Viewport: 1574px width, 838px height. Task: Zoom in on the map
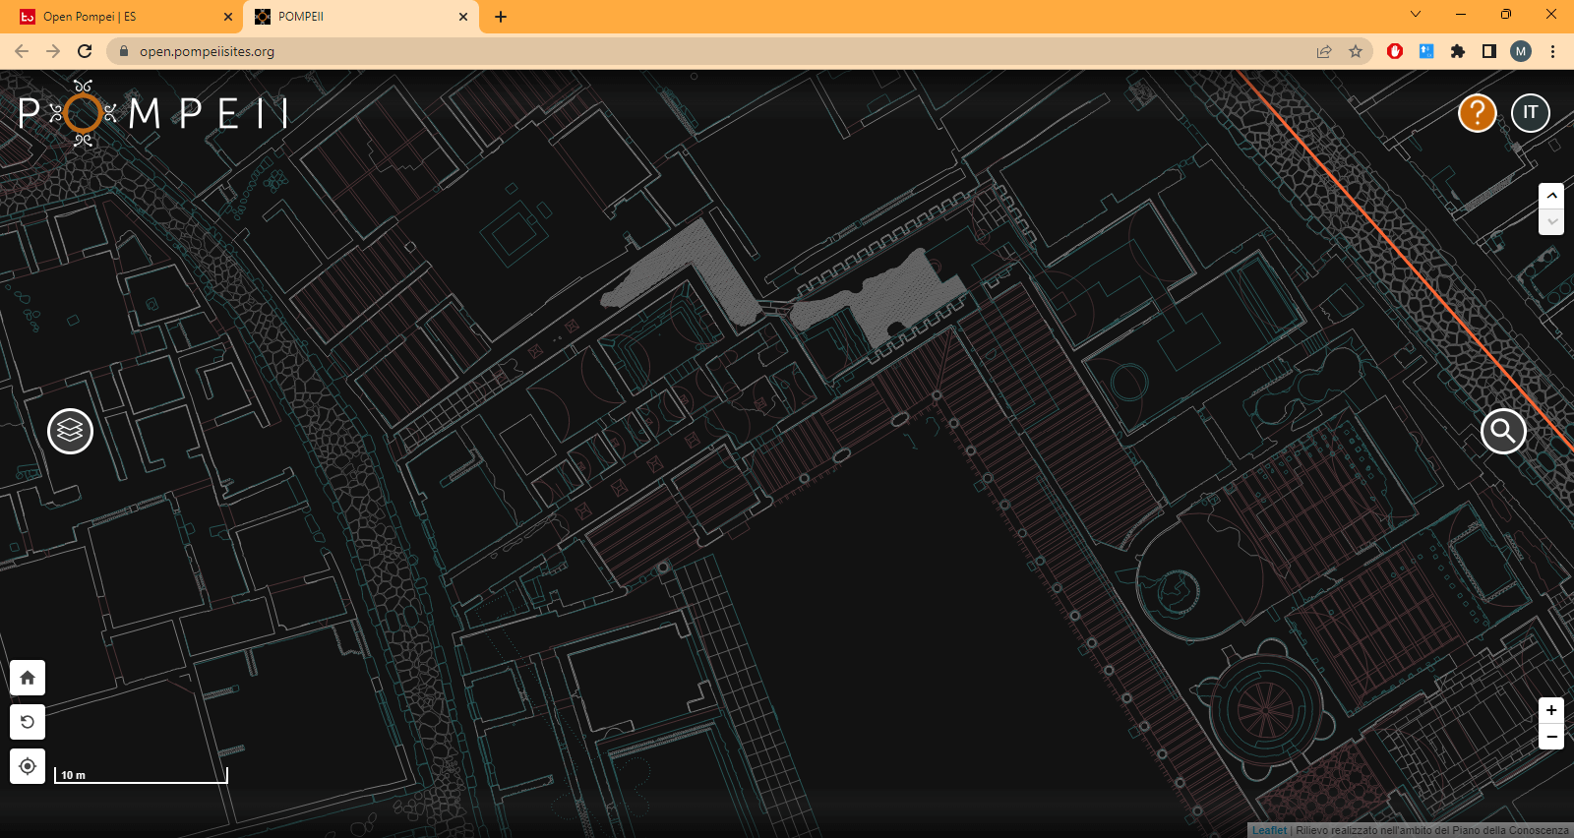tap(1550, 710)
